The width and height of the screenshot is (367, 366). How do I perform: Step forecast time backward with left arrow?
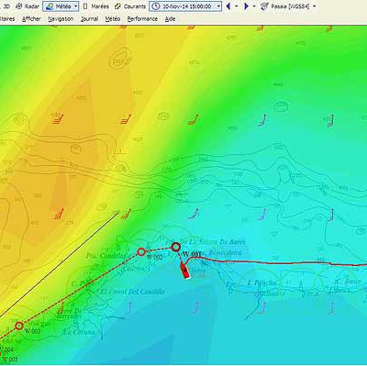(x=228, y=6)
